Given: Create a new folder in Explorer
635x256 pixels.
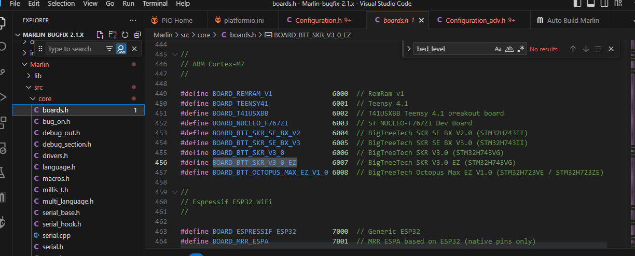Looking at the screenshot, I should pos(113,35).
